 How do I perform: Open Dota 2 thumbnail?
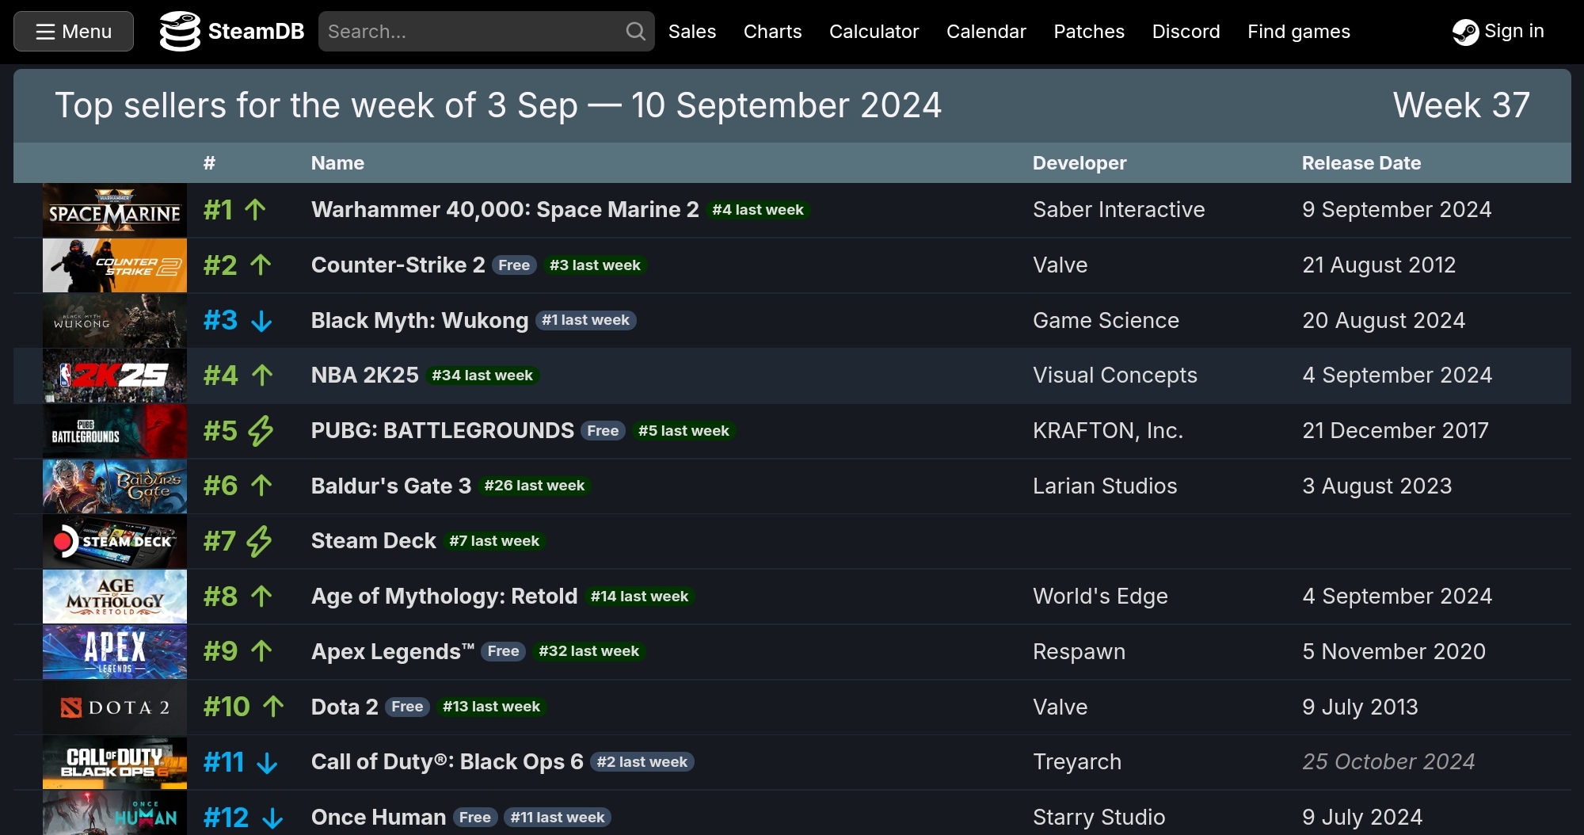(x=115, y=707)
